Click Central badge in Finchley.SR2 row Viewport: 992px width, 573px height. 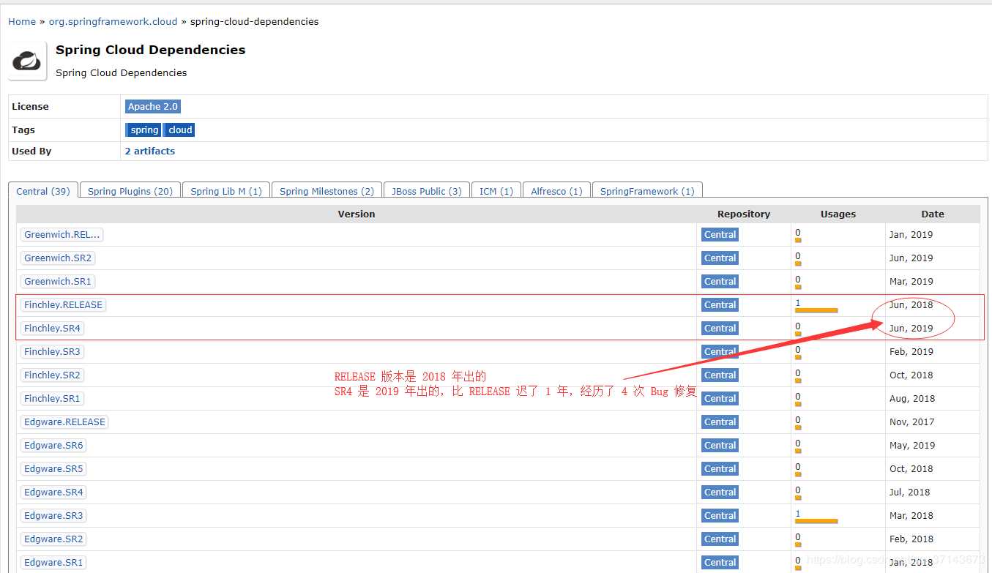coord(720,375)
